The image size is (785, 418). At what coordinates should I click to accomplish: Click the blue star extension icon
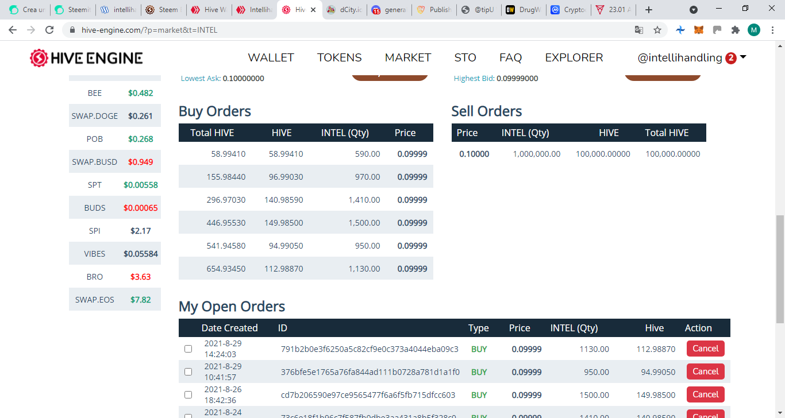(x=680, y=30)
